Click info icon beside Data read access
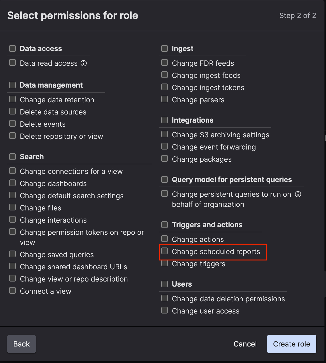Image resolution: width=326 pixels, height=363 pixels. 84,63
